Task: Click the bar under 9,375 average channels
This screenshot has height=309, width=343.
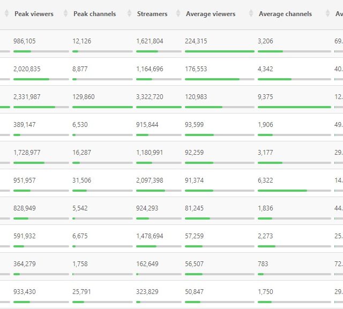Action: point(294,107)
